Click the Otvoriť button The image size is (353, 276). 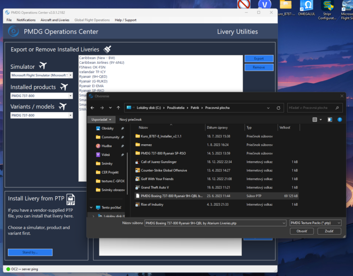[302, 231]
